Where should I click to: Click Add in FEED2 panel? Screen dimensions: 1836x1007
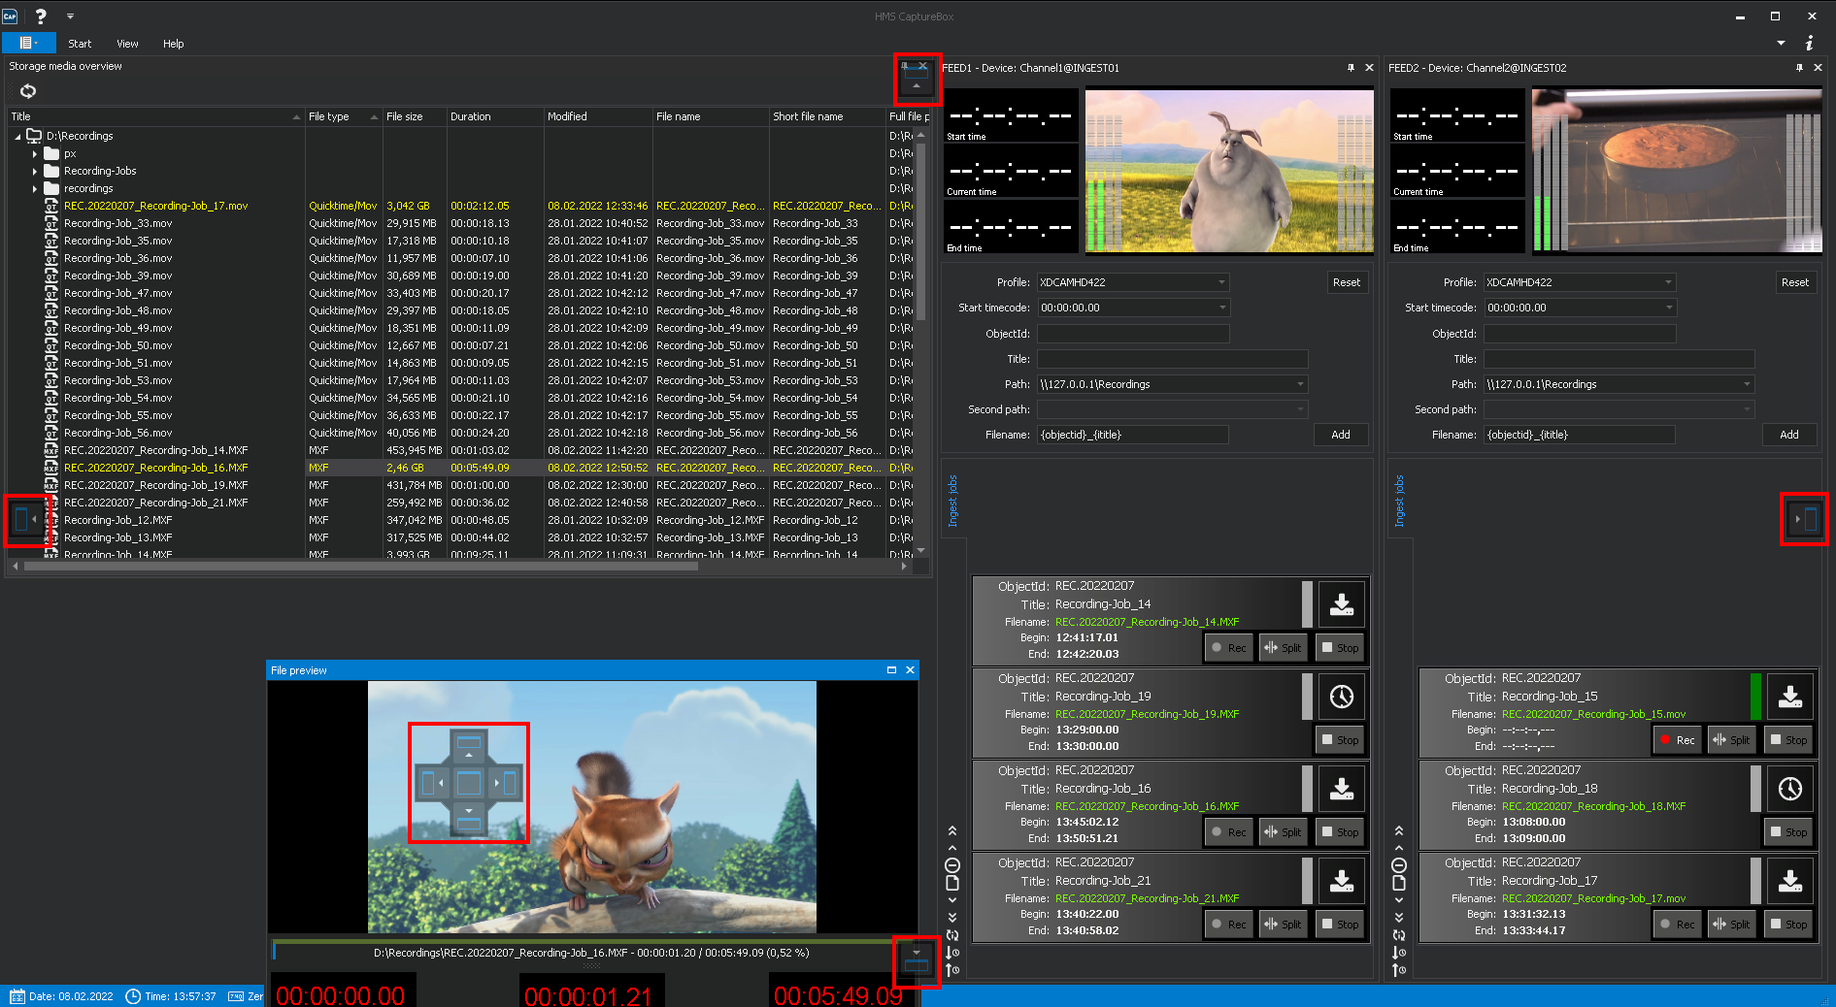tap(1789, 435)
